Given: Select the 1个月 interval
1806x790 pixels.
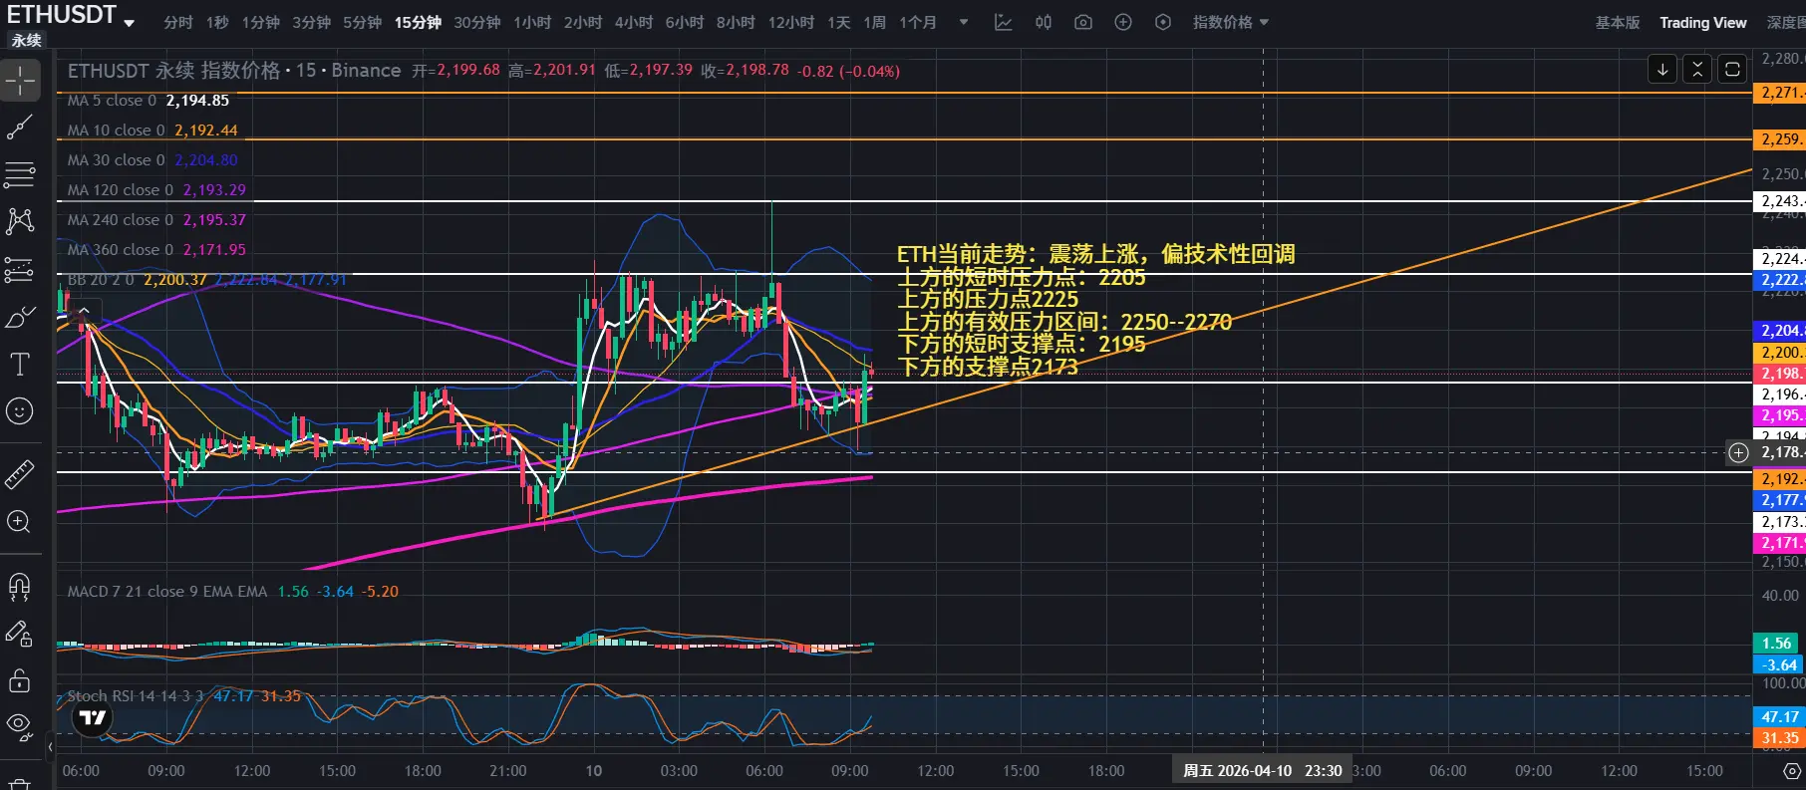Looking at the screenshot, I should tap(918, 22).
